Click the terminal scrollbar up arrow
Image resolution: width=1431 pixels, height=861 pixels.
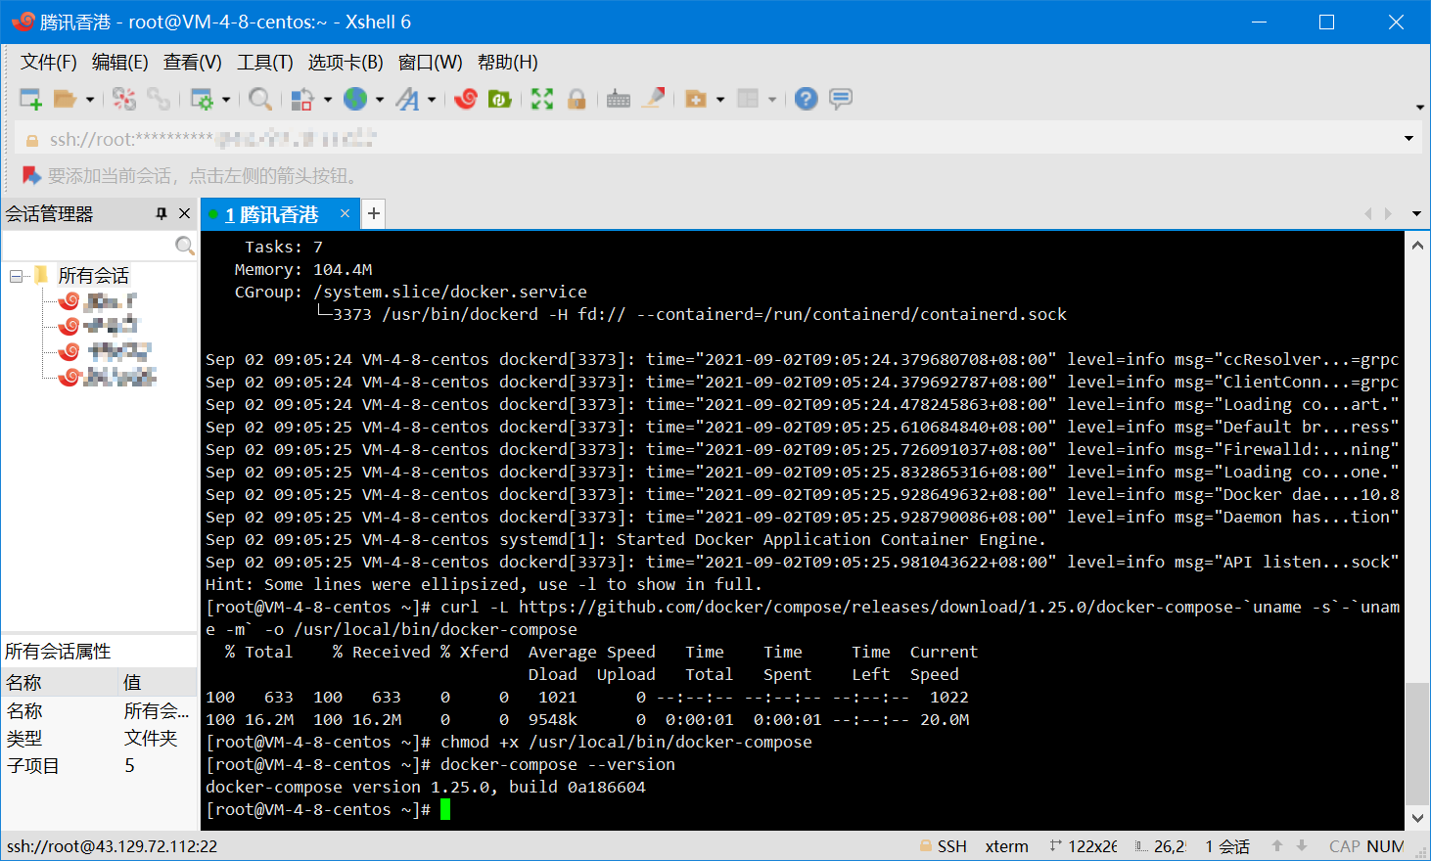(x=1417, y=246)
